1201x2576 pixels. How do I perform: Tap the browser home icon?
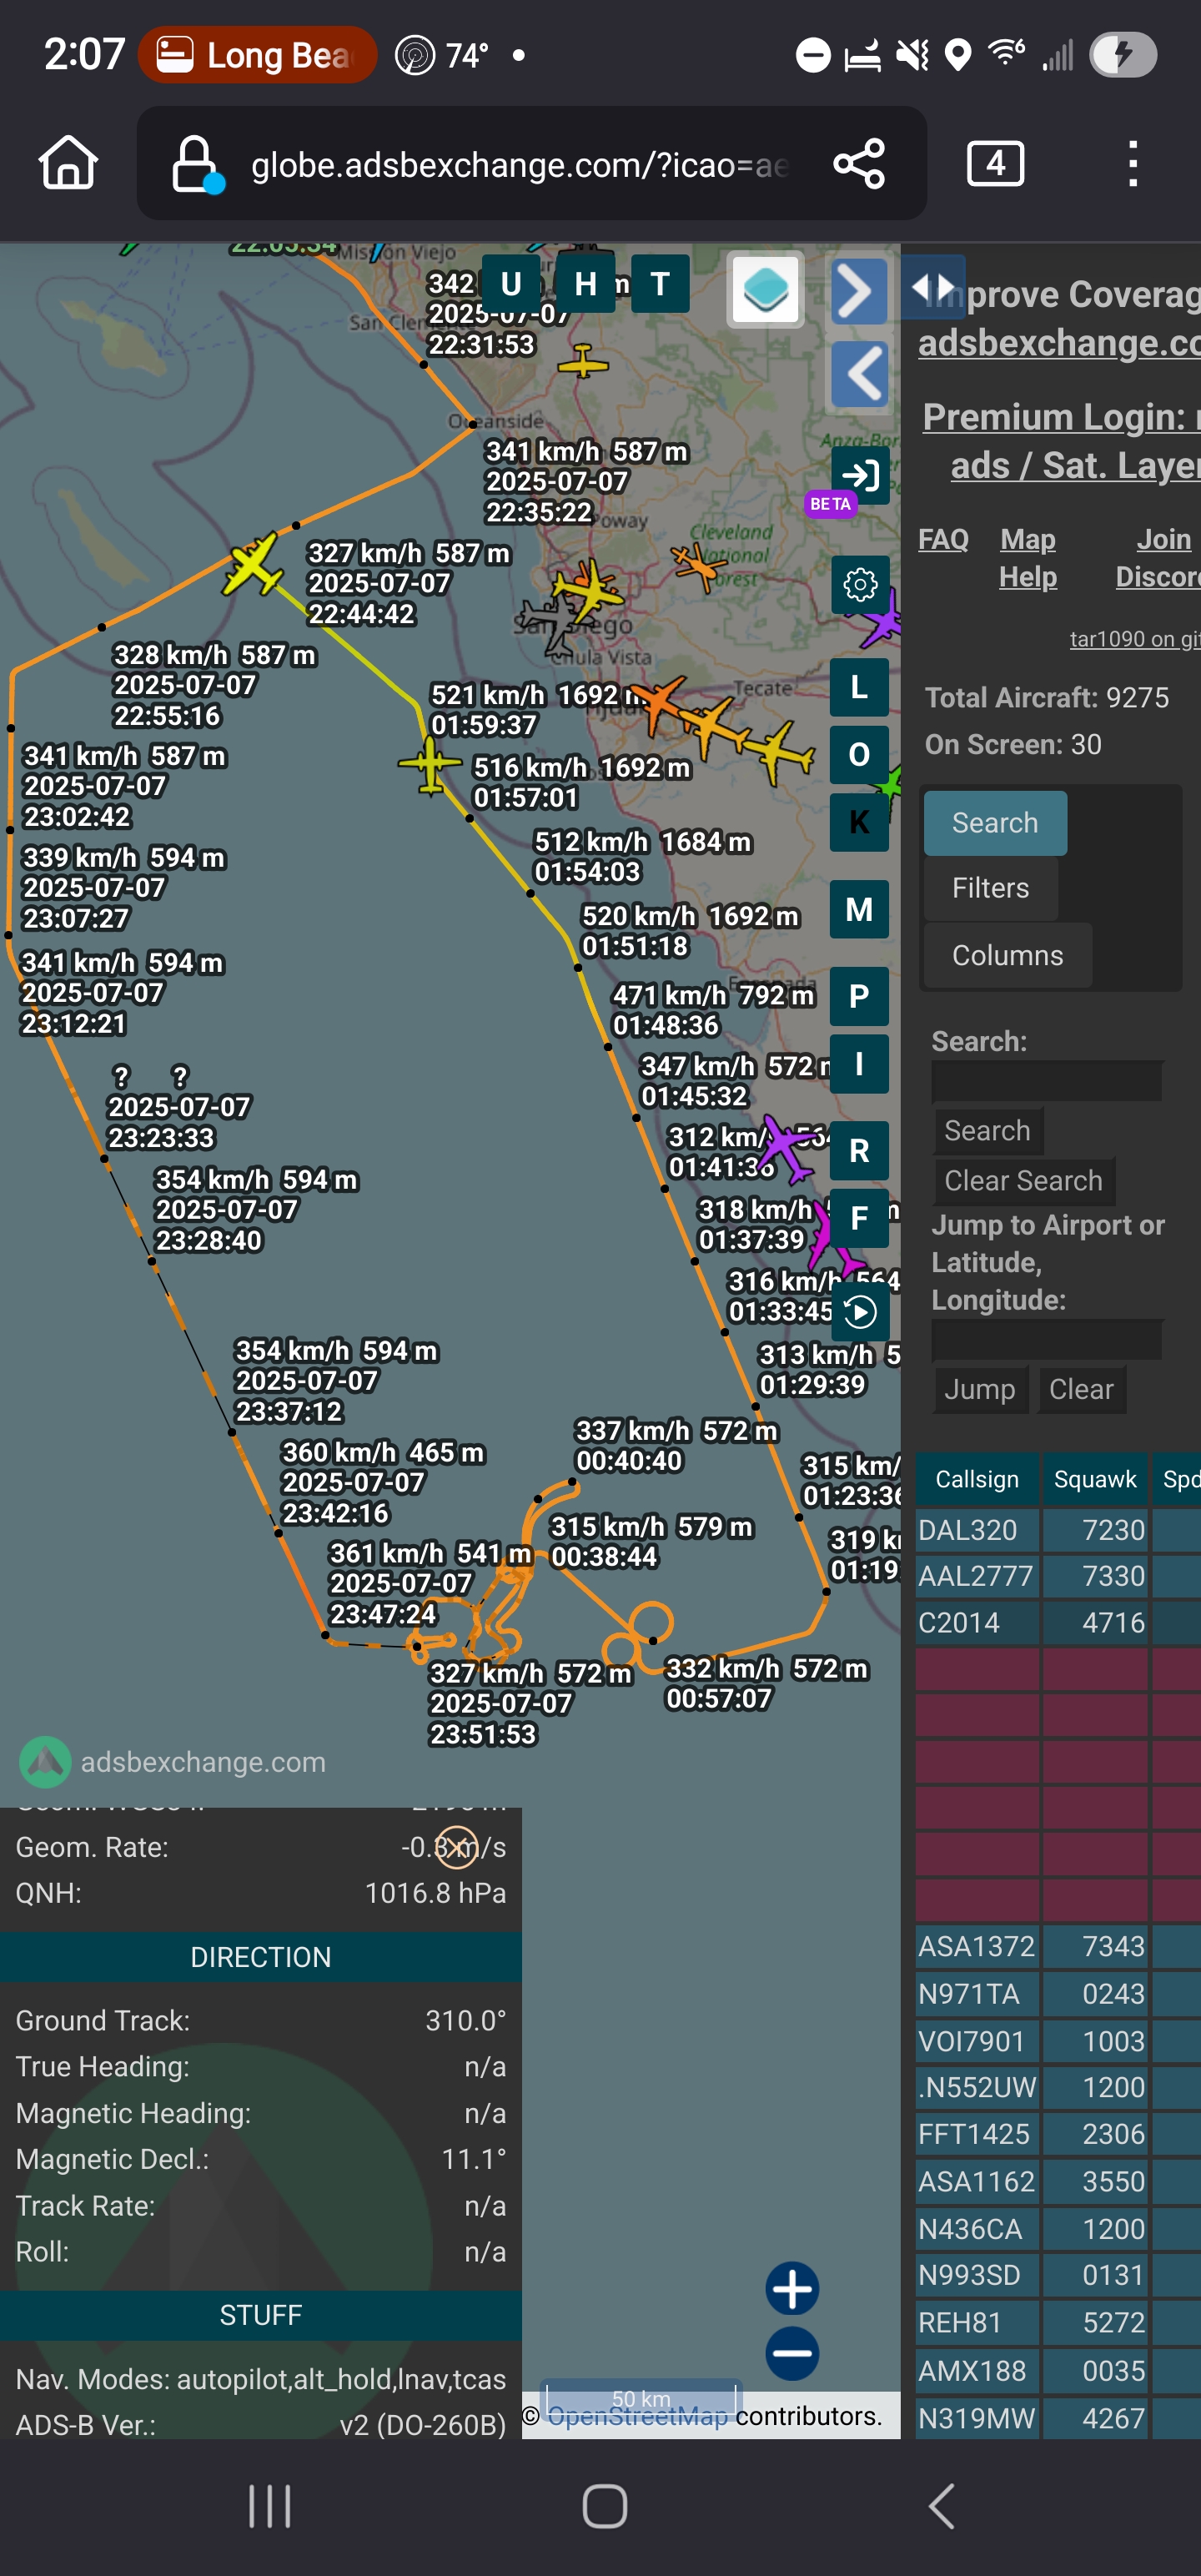(x=68, y=162)
